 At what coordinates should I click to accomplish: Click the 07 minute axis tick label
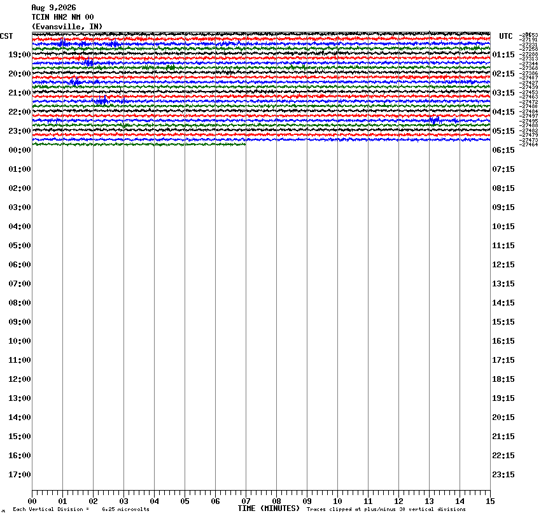coord(246,501)
